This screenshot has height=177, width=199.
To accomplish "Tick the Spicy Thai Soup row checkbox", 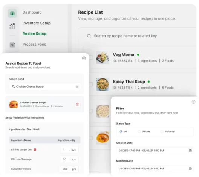I will point(90,84).
